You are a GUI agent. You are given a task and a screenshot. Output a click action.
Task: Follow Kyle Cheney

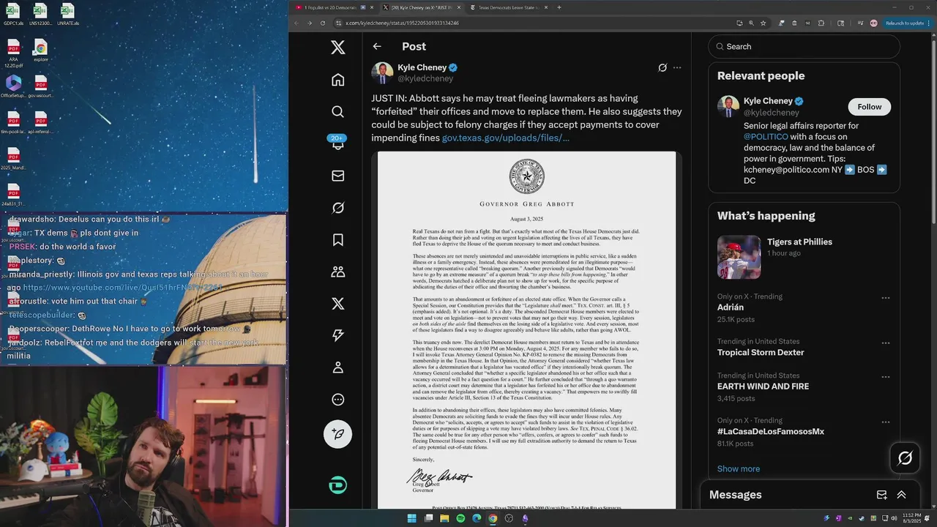(869, 107)
